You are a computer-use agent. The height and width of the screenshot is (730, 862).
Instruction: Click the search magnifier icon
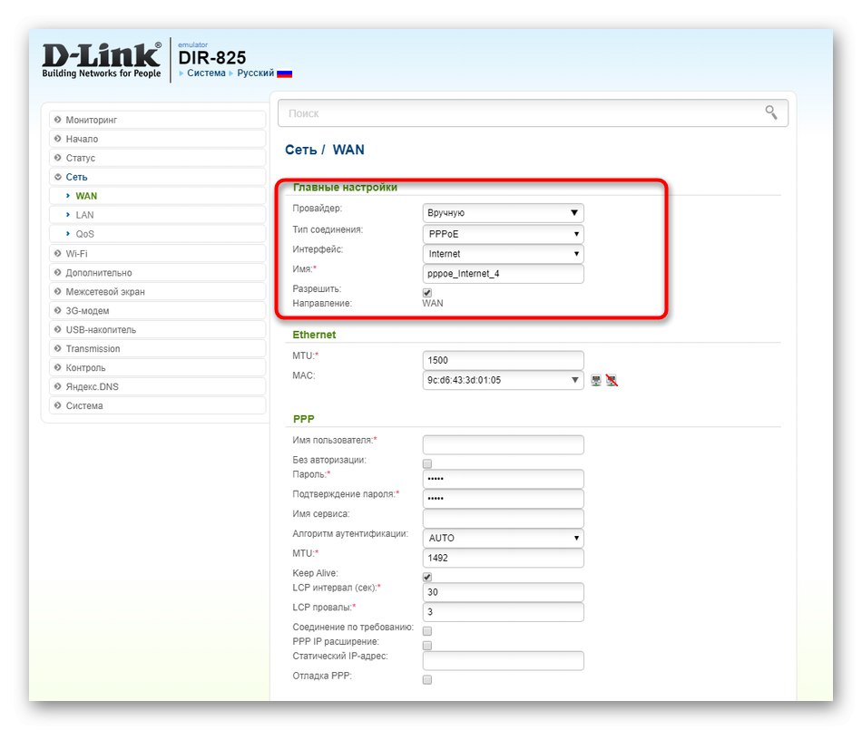(770, 112)
